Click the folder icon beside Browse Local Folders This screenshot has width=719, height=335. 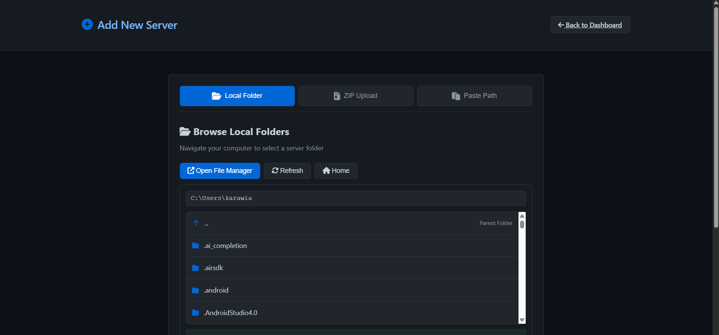pyautogui.click(x=185, y=132)
